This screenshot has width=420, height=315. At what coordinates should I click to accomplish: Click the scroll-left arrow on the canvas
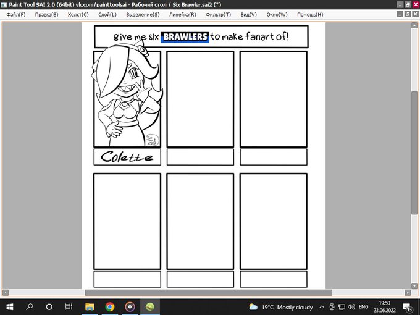[x=6, y=293]
